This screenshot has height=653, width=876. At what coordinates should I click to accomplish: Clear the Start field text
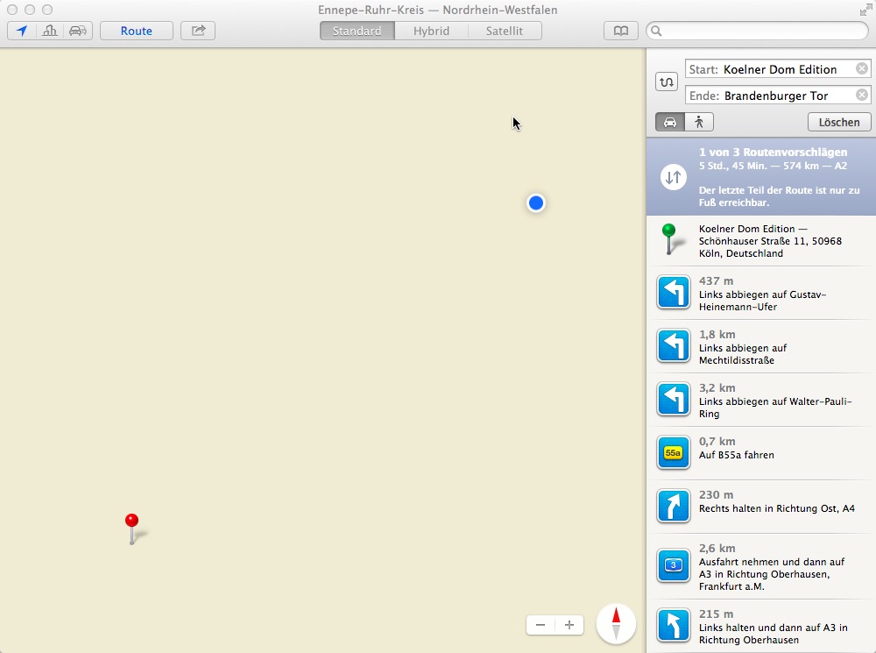coord(862,69)
